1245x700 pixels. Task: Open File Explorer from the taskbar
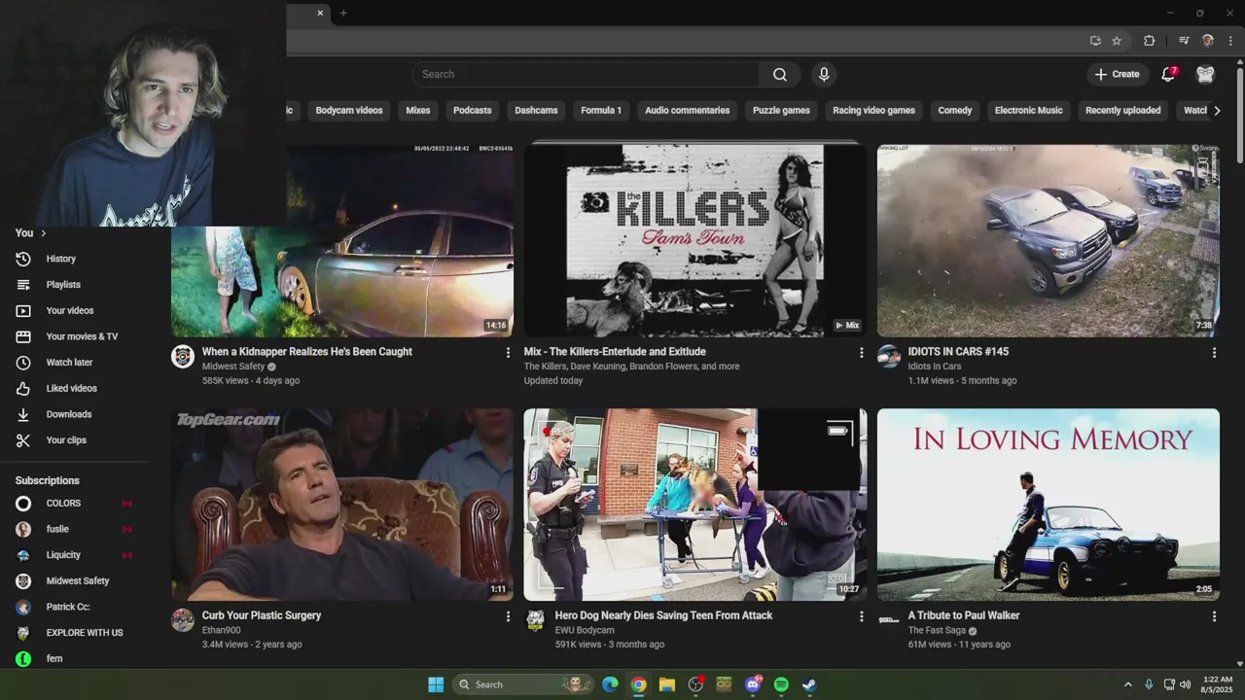[x=667, y=684]
